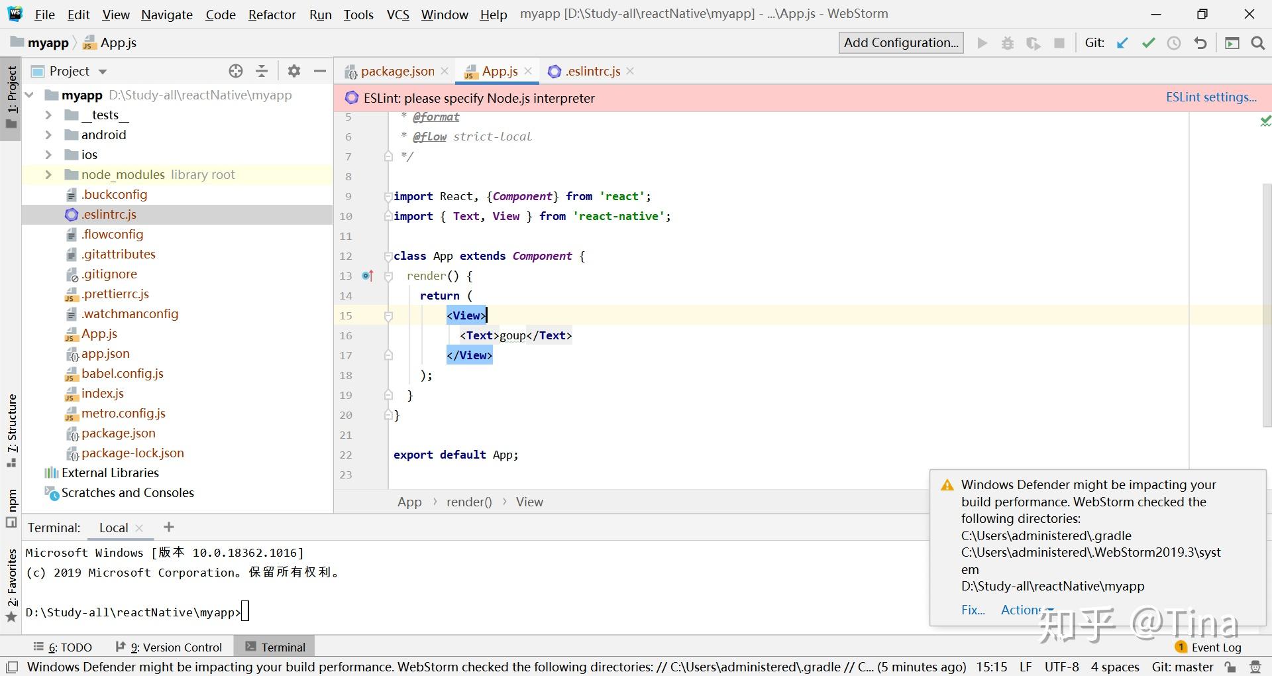Expand the node_modules folder
The width and height of the screenshot is (1272, 676).
point(48,174)
